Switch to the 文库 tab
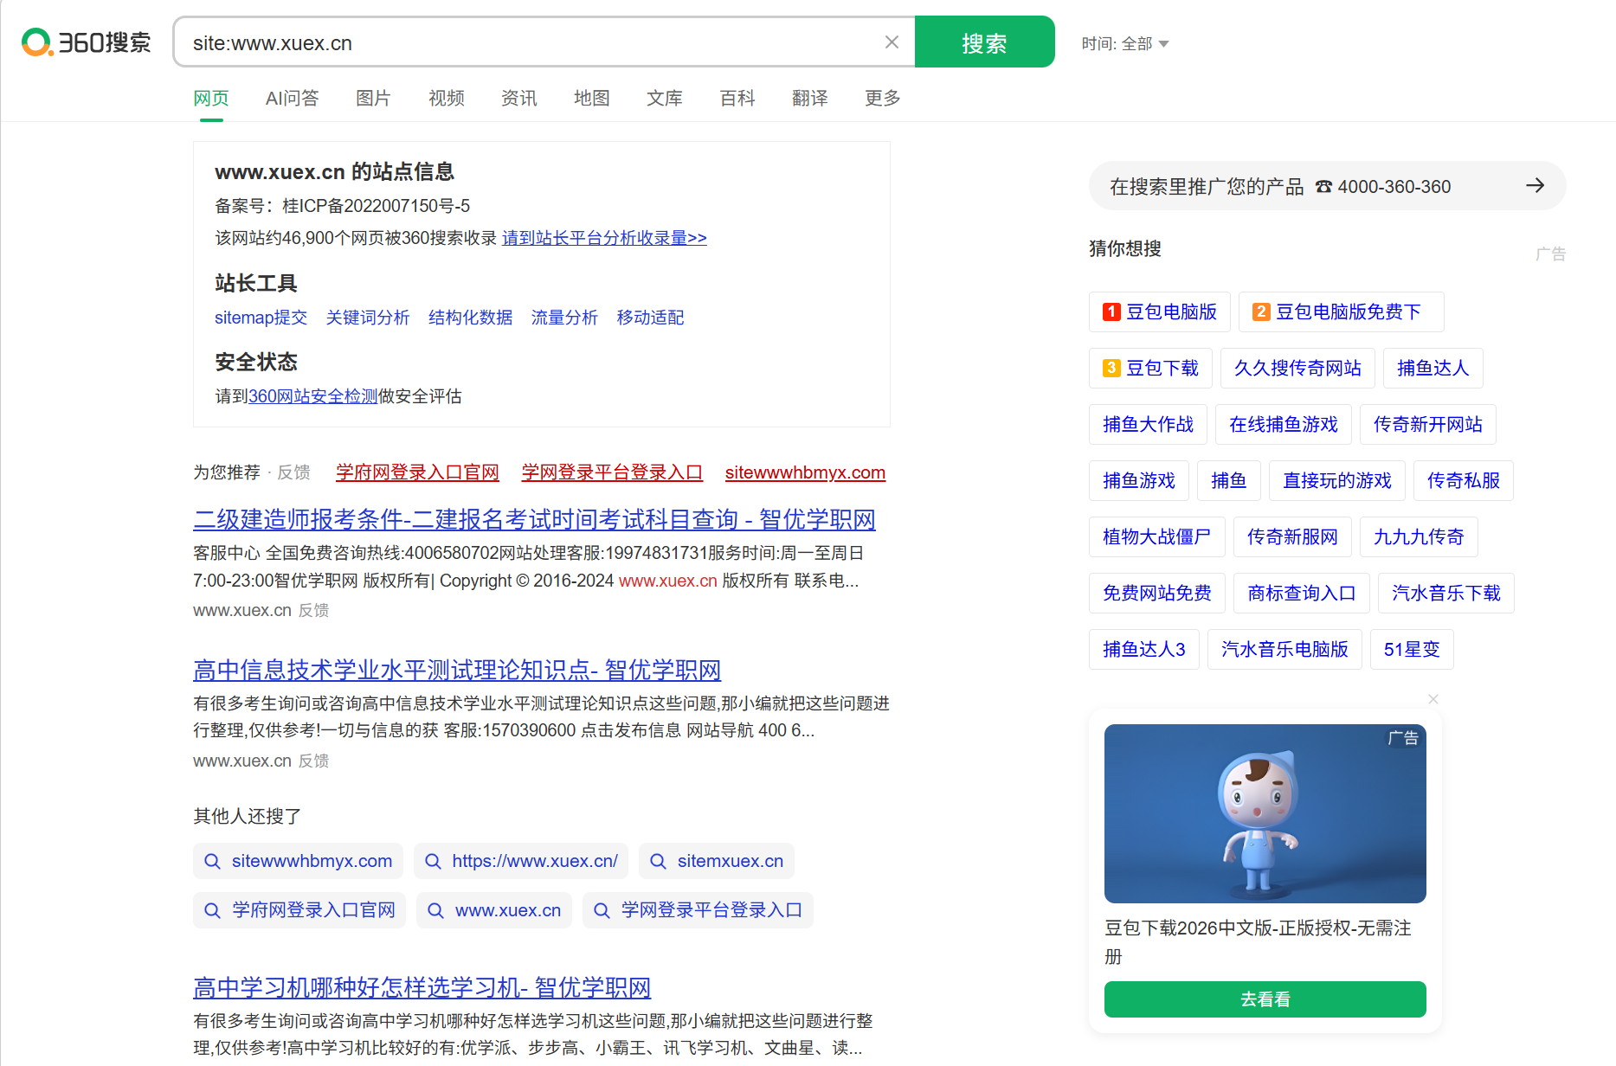 (665, 99)
